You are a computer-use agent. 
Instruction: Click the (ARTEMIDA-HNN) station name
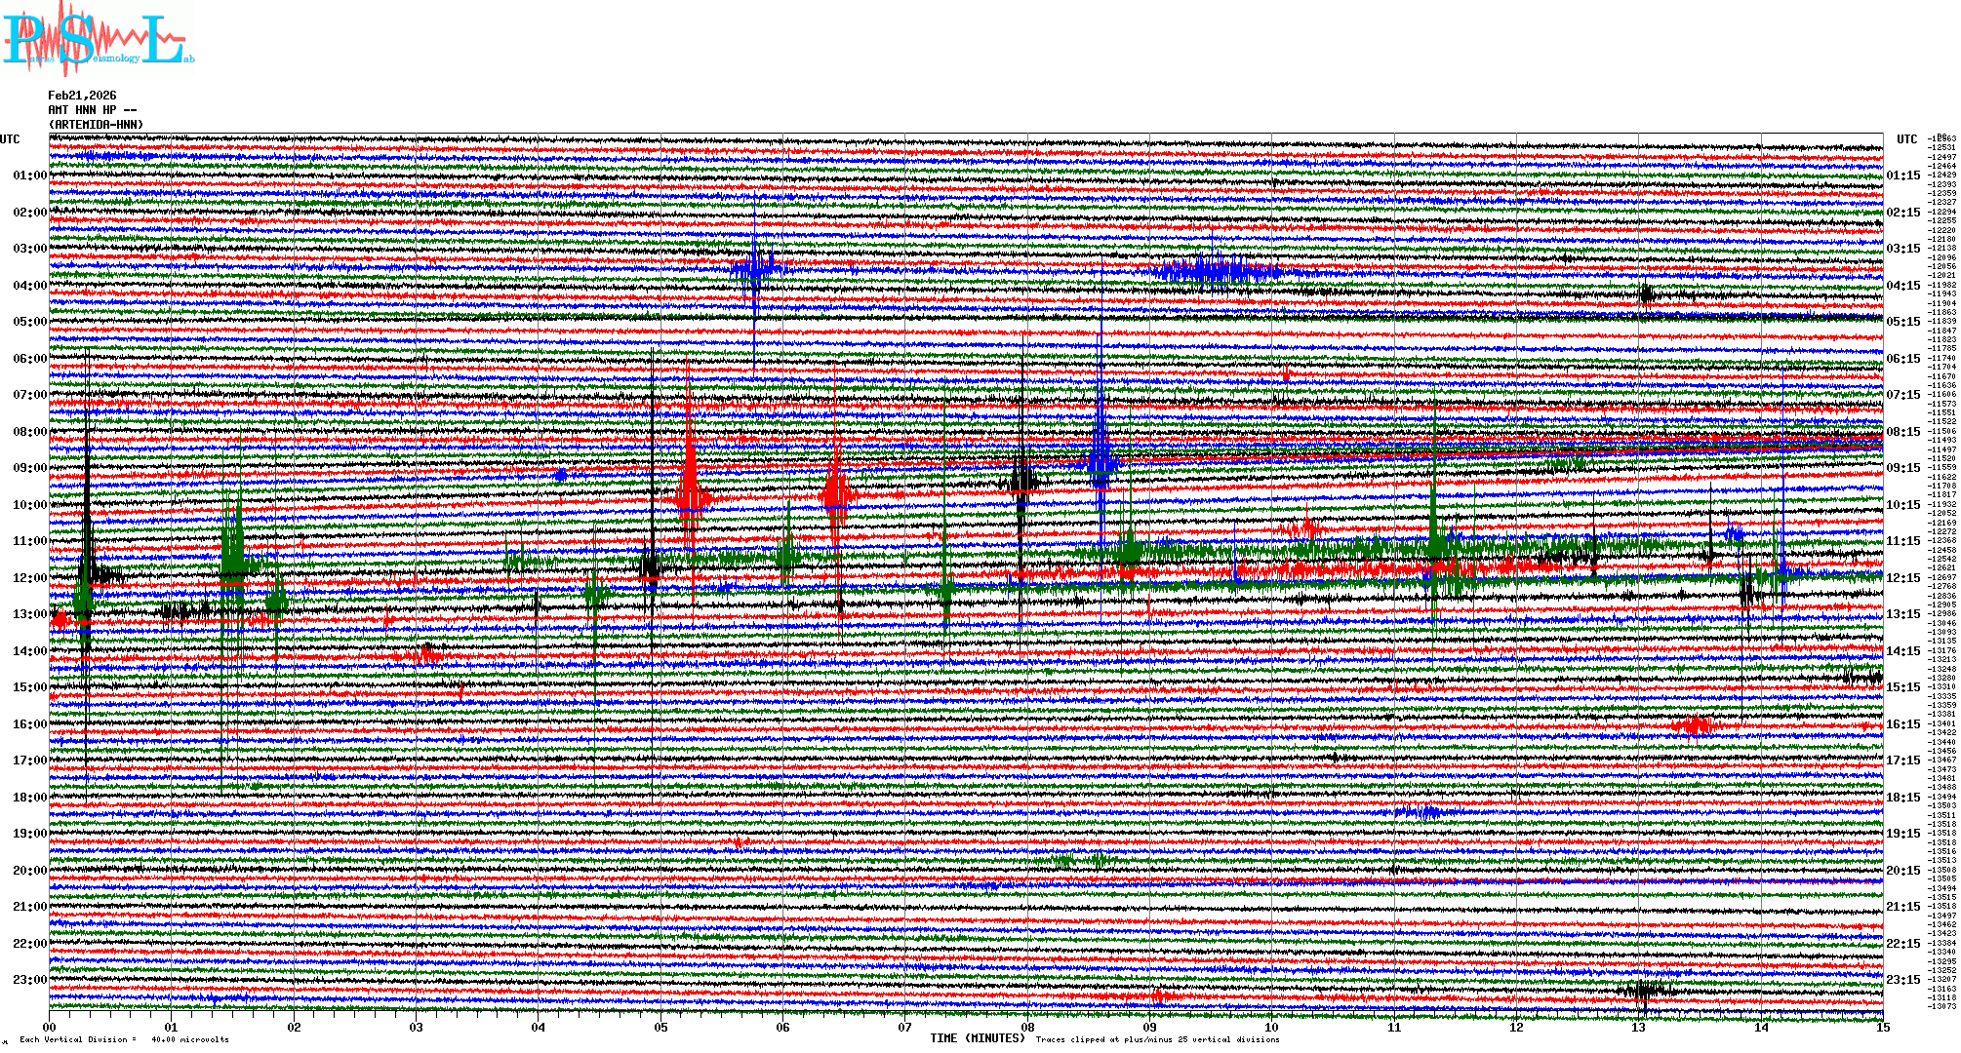[96, 125]
